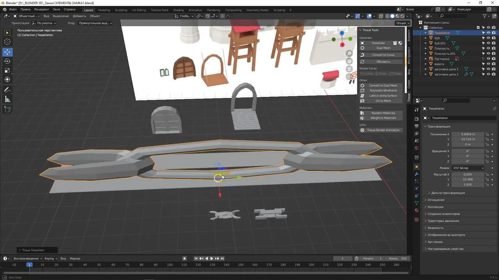Hide the Куб object with its eye icon

488,38
